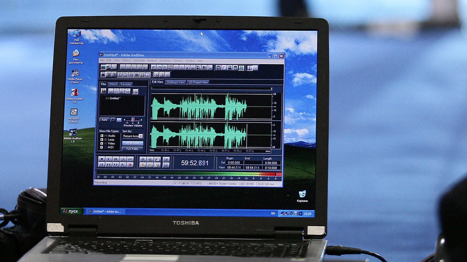Click the Go to Beginning transport button

102,164
